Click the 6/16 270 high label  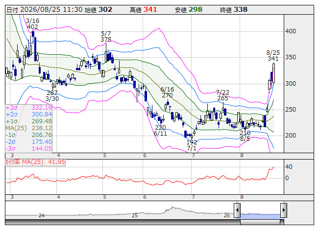coord(167,92)
